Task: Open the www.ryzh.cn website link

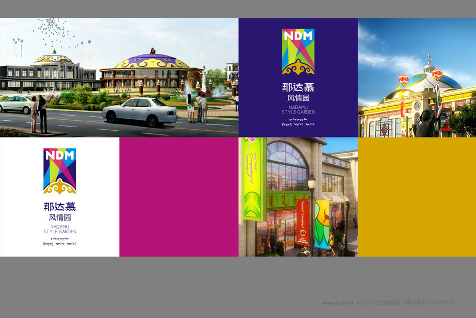Action: click(x=337, y=303)
